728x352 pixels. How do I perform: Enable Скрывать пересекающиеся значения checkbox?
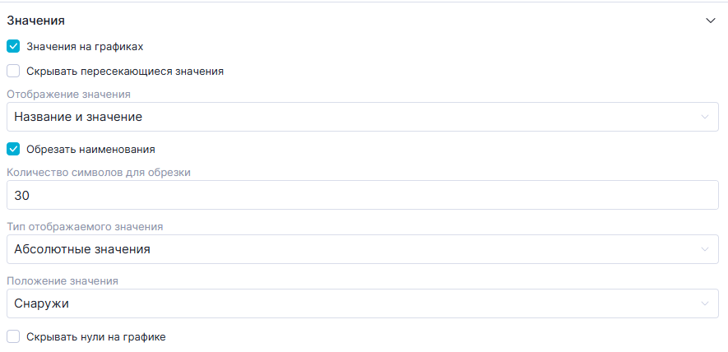tap(13, 71)
